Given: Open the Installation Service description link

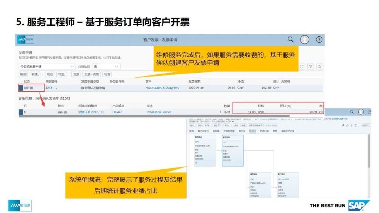Looking at the screenshot, I should click(159, 112).
